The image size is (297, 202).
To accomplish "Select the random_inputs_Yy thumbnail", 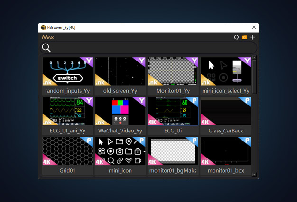I will pyautogui.click(x=67, y=72).
